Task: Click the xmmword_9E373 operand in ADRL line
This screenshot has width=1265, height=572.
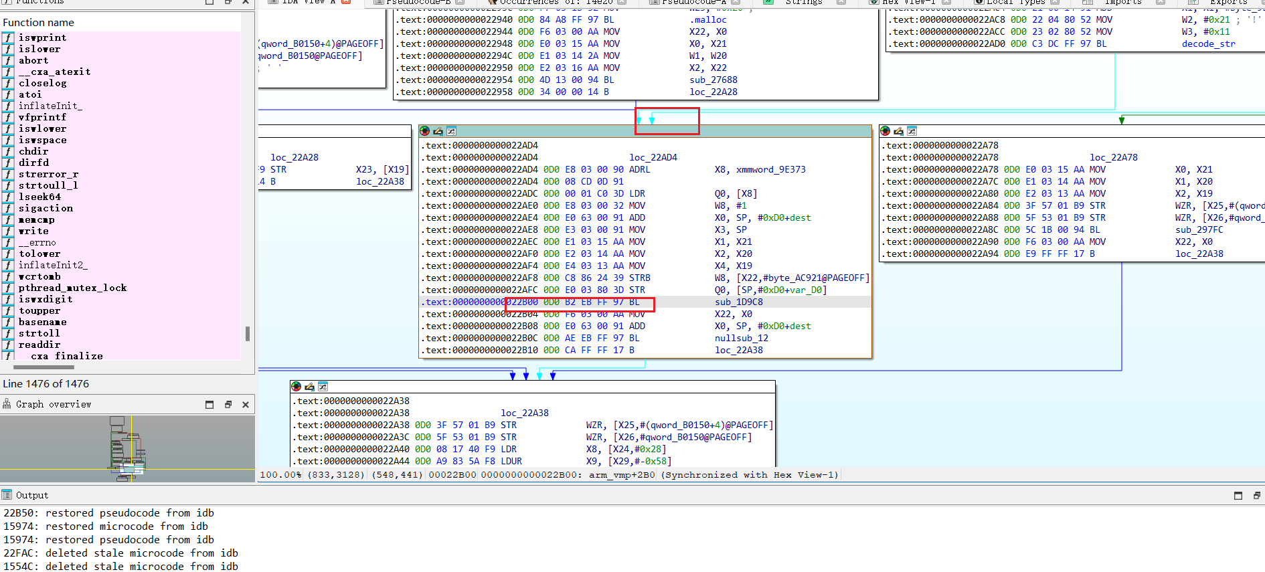Action: [771, 169]
